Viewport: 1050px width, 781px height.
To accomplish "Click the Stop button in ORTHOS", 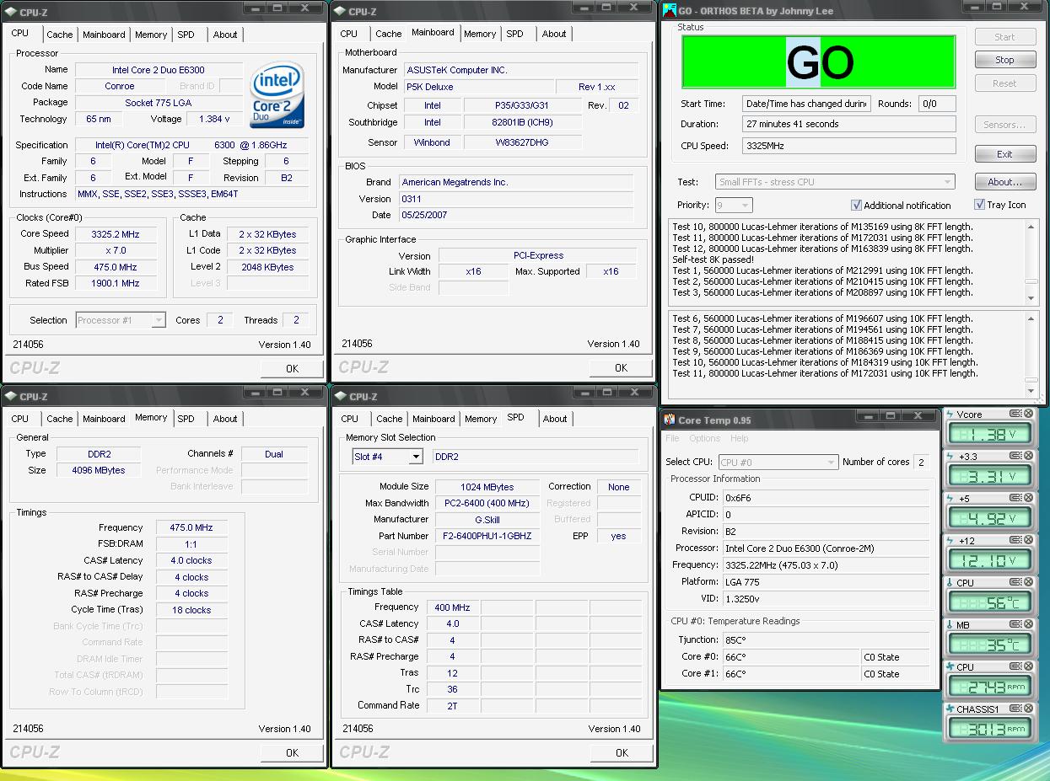I will pyautogui.click(x=1004, y=60).
